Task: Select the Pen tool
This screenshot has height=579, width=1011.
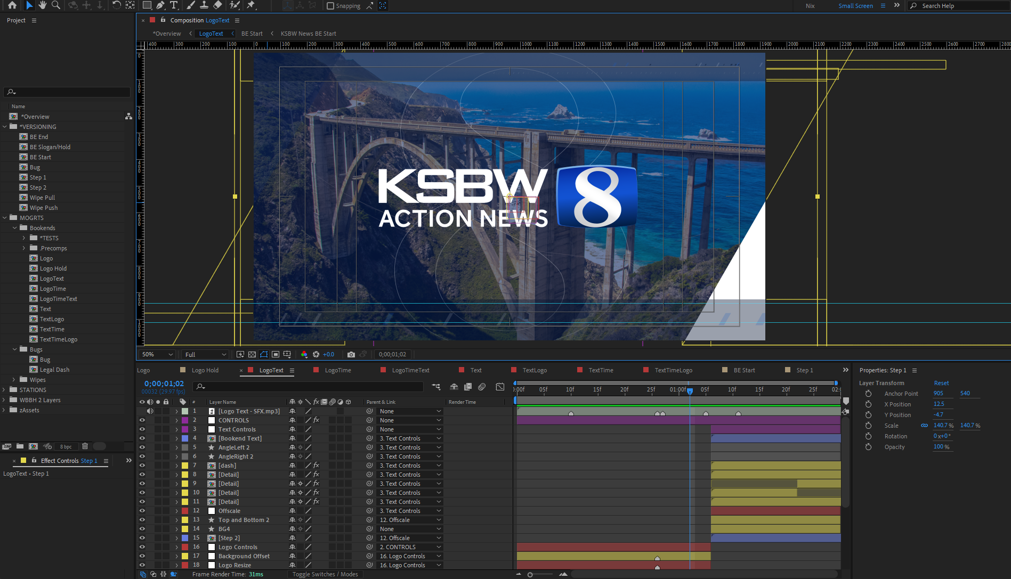Action: (x=160, y=5)
